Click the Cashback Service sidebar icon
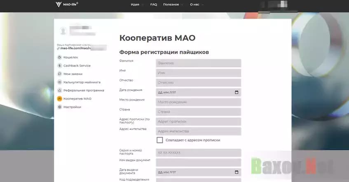 (x=59, y=65)
